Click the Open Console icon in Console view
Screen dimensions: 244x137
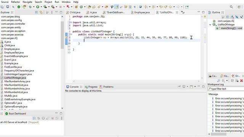pos(191,87)
